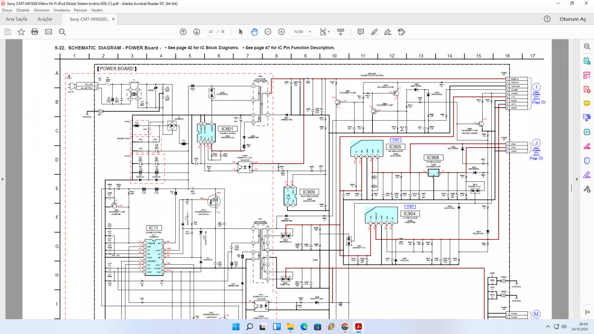Image resolution: width=594 pixels, height=334 pixels.
Task: Activate the selection arrow tool
Action: [241, 32]
